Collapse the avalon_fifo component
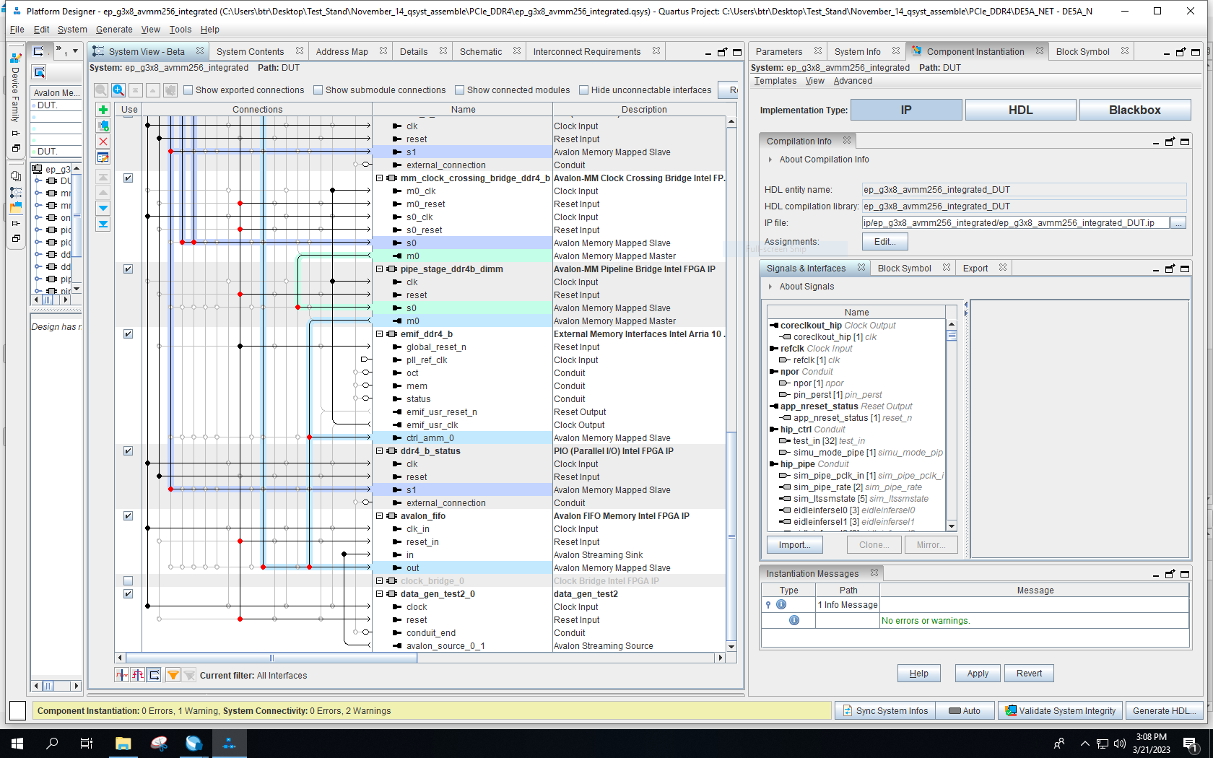 click(x=380, y=516)
